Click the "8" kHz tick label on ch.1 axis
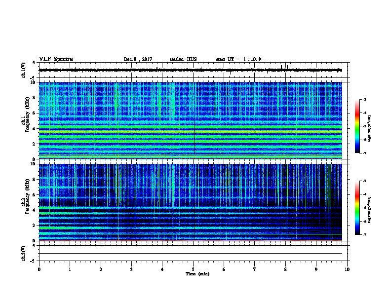391x302 pixels. pos(34,98)
